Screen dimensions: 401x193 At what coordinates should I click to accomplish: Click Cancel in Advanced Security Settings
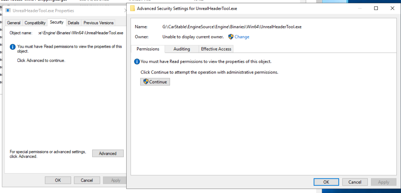(x=355, y=182)
